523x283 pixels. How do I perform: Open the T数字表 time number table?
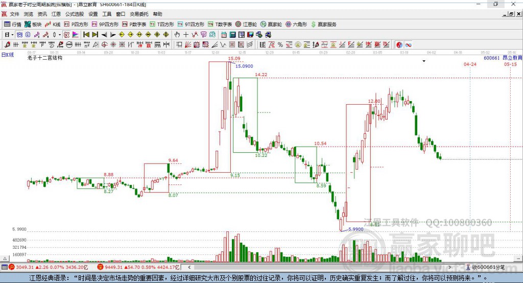click(220, 25)
